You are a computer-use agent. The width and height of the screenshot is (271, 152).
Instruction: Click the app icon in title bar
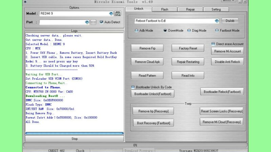click(25, 2)
